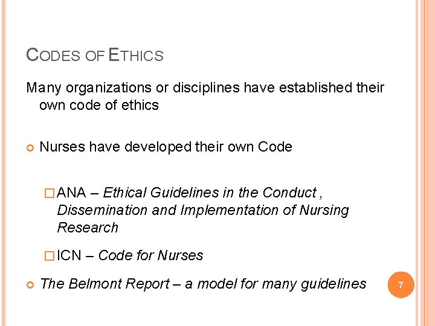Click the 'own code of ethics' line
The width and height of the screenshot is (435, 326).
(x=99, y=105)
